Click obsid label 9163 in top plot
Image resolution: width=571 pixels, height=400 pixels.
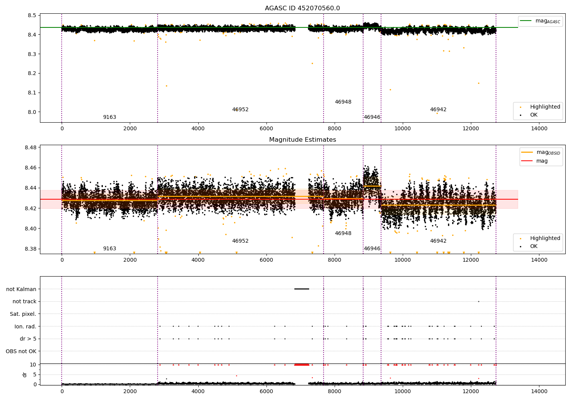(110, 117)
